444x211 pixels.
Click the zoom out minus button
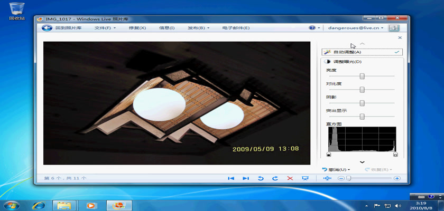click(x=341, y=178)
